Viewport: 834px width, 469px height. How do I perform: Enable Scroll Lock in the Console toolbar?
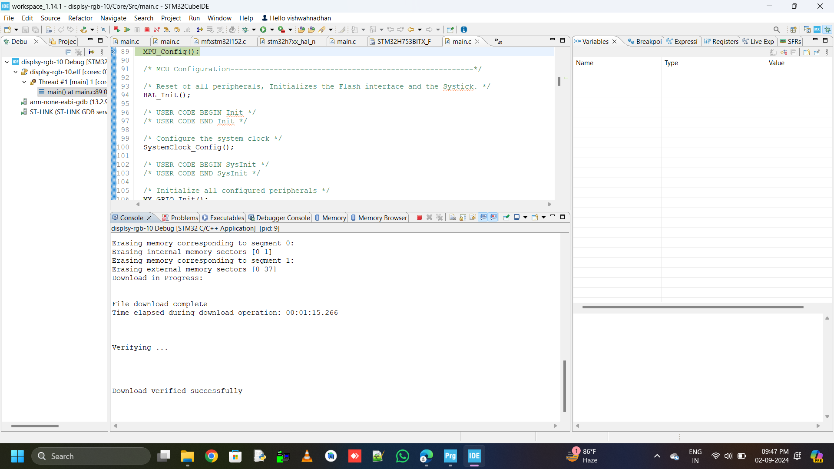pos(462,217)
